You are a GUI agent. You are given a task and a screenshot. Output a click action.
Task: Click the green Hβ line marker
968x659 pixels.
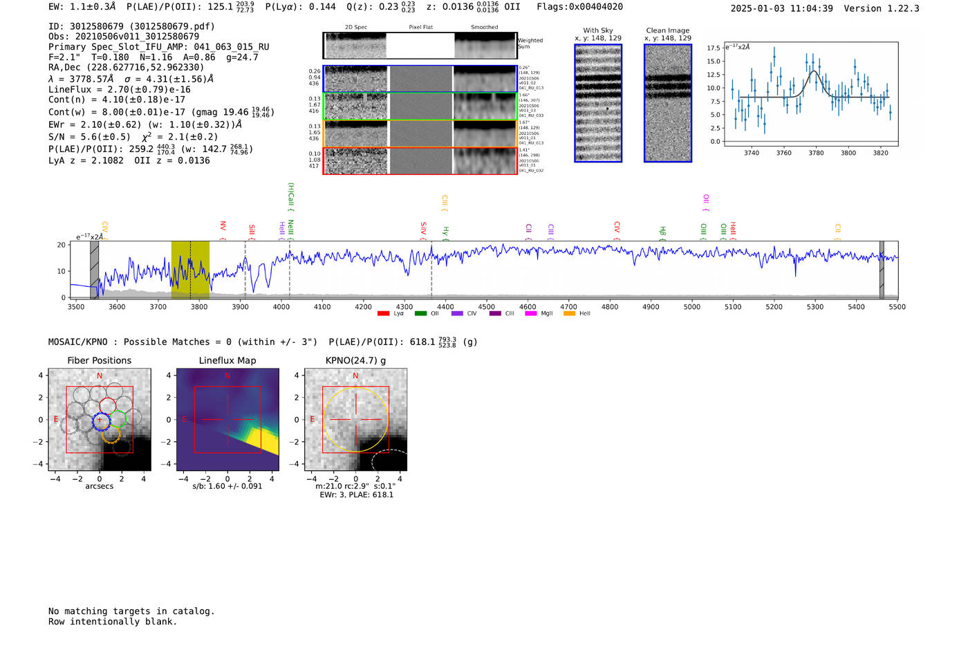tap(662, 233)
